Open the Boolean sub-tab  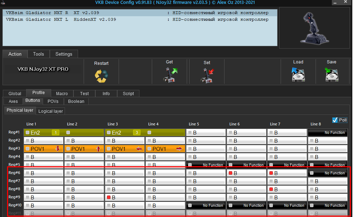click(76, 101)
